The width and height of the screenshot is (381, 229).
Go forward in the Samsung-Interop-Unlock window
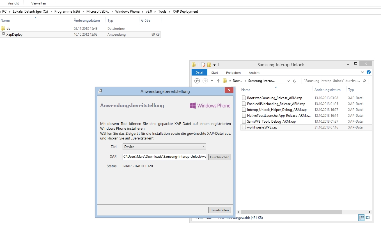[x=205, y=81]
